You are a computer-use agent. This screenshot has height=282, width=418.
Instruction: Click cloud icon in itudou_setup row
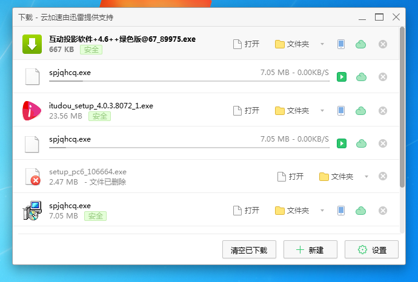click(361, 110)
